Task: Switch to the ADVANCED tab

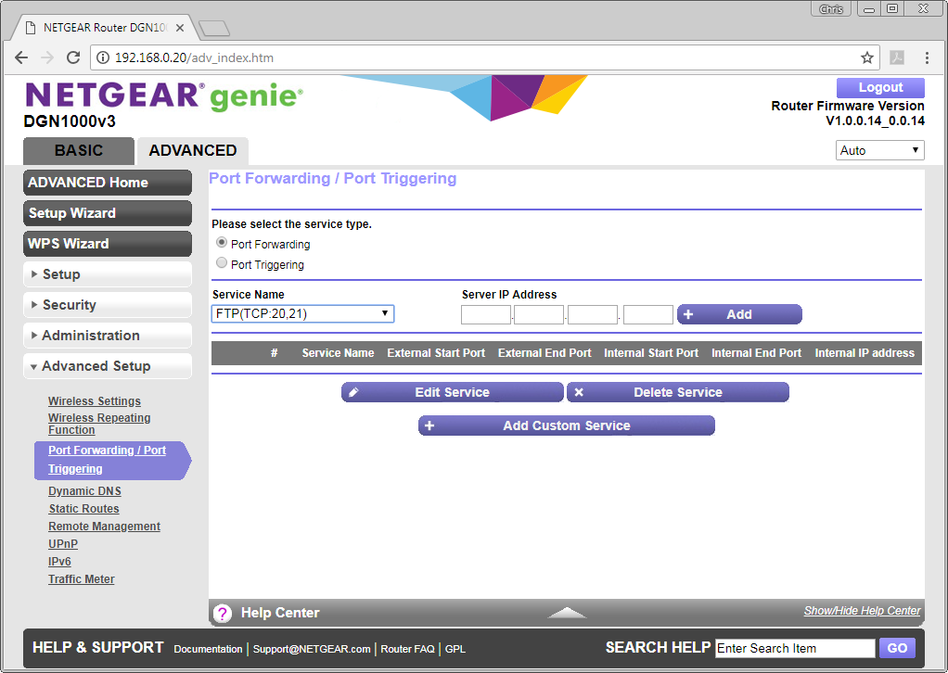Action: coord(193,150)
